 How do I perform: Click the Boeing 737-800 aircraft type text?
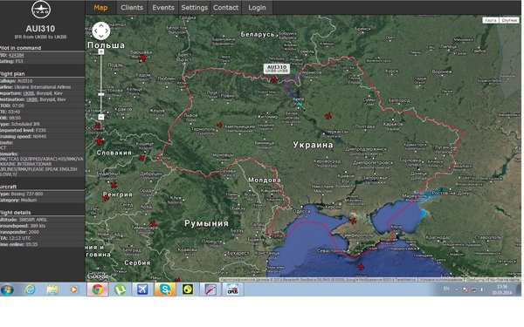[27, 194]
